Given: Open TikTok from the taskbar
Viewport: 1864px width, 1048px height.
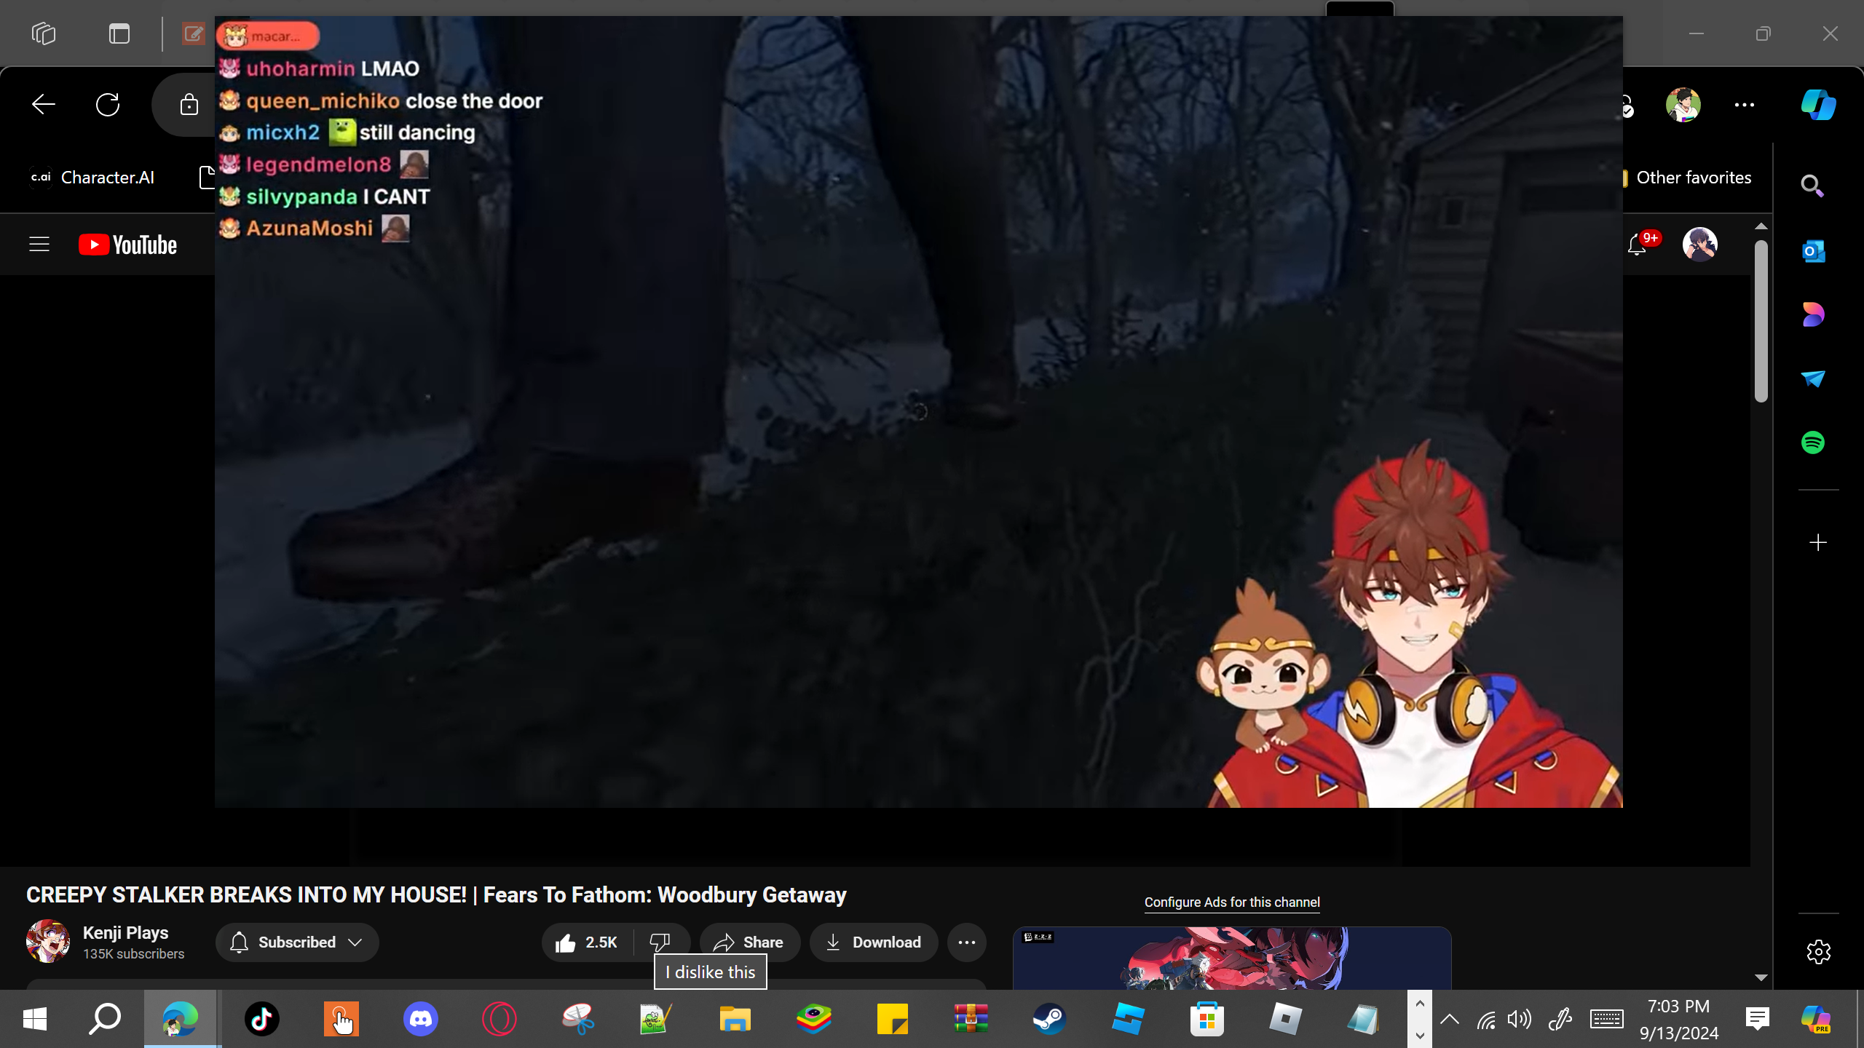Looking at the screenshot, I should [262, 1019].
